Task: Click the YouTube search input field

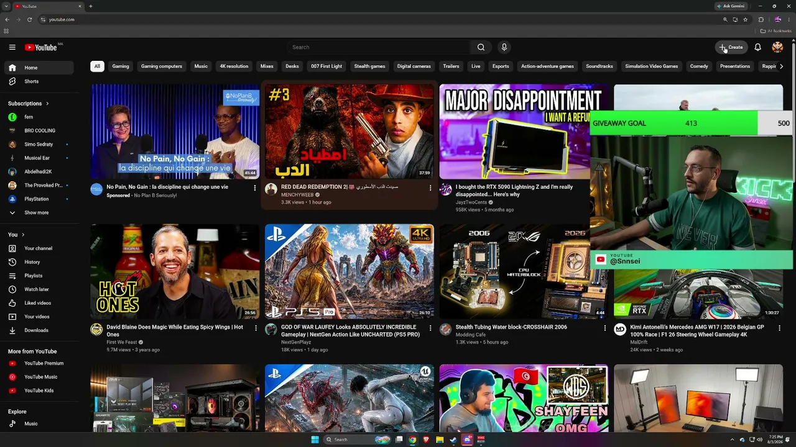Action: pos(379,47)
